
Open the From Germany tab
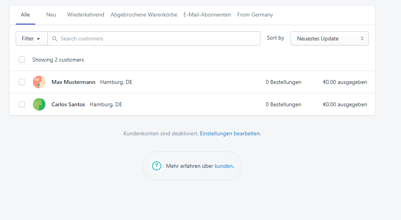point(255,15)
